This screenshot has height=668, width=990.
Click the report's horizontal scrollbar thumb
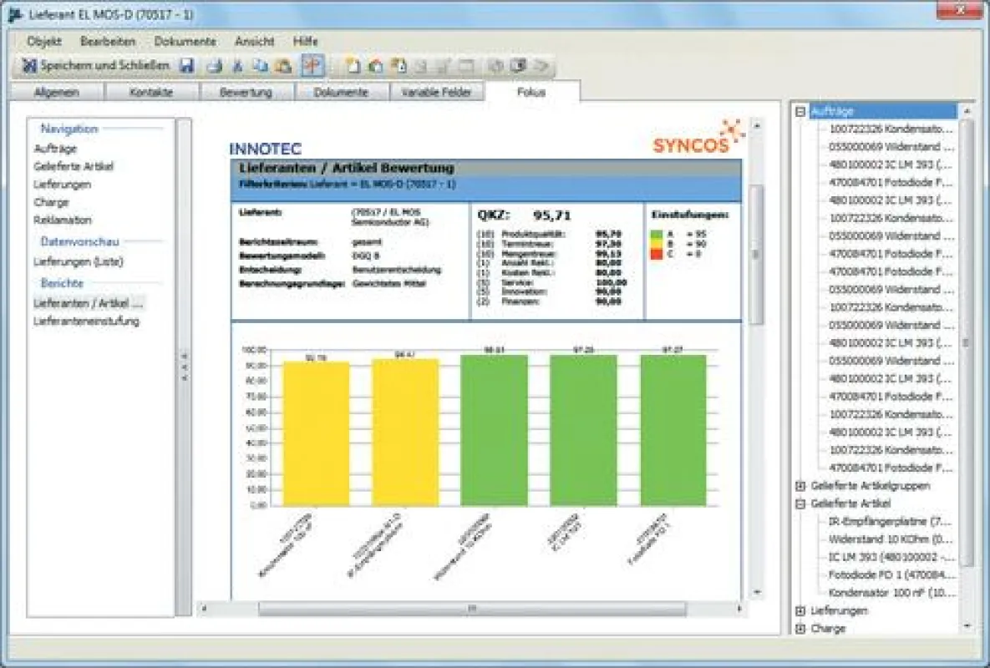click(x=472, y=609)
